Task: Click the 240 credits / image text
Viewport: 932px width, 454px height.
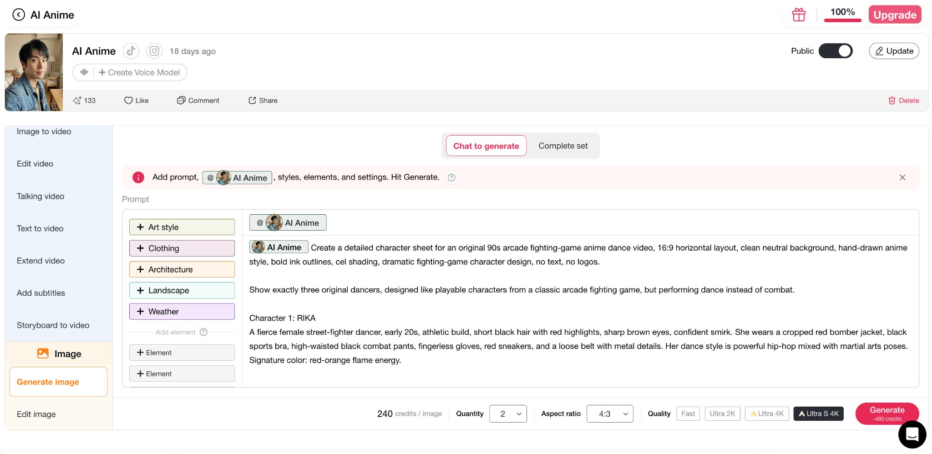Action: pyautogui.click(x=409, y=414)
